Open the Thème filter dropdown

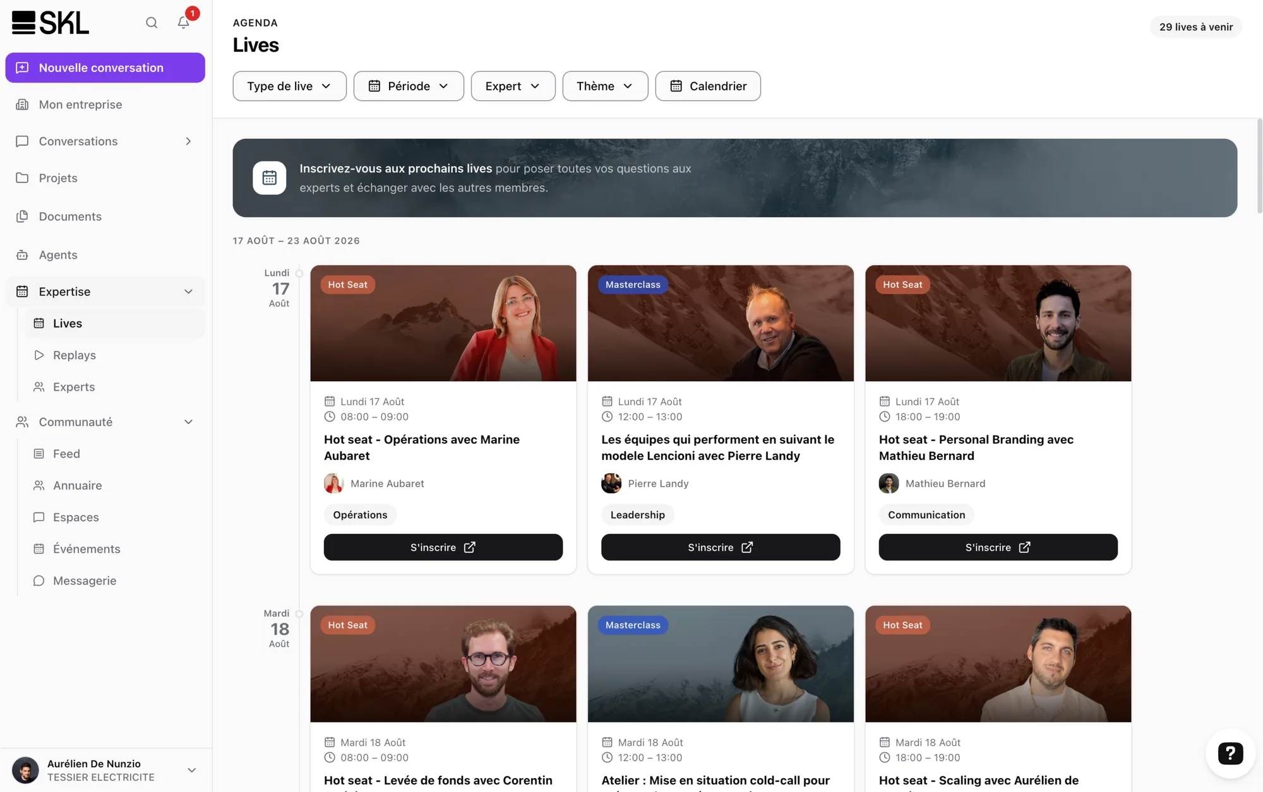pos(605,86)
